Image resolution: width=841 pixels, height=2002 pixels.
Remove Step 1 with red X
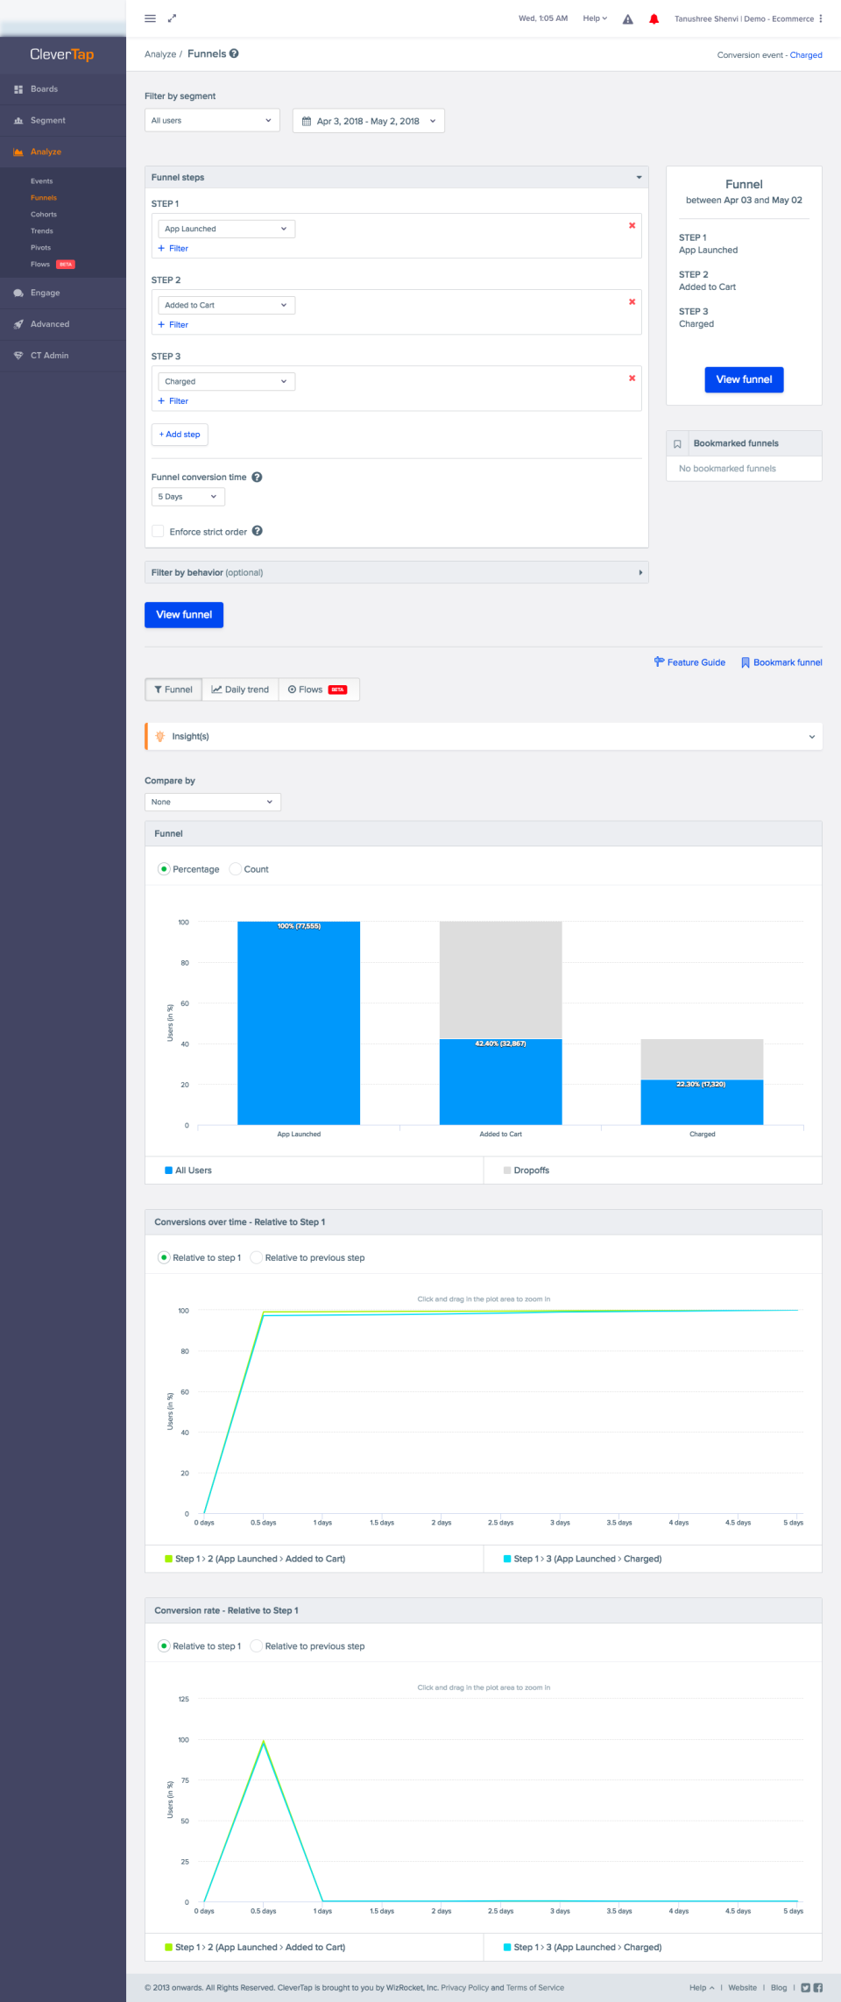pos(632,225)
